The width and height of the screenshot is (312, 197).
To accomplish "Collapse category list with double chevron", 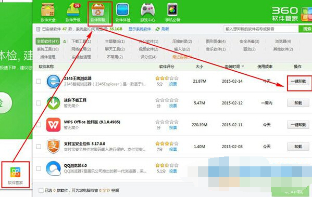I will pos(65,42).
